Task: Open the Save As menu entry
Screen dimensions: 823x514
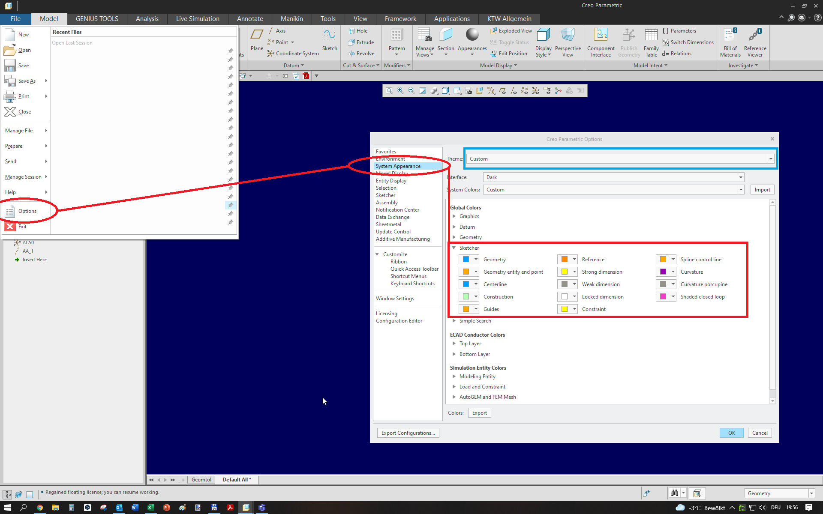Action: tap(26, 81)
